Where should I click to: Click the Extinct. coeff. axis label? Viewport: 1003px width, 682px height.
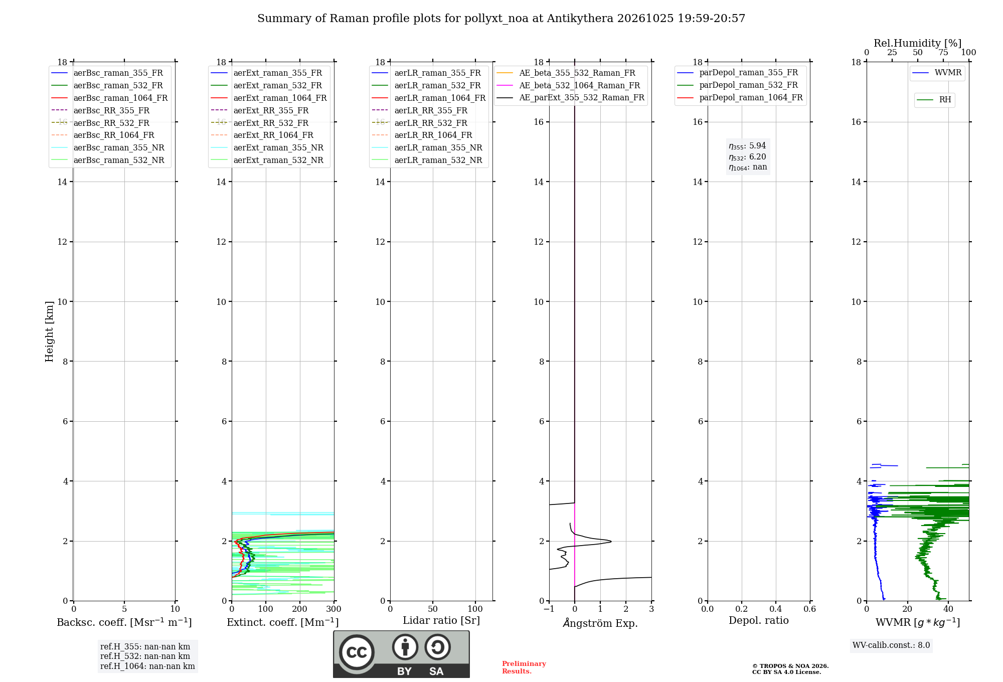pyautogui.click(x=283, y=622)
